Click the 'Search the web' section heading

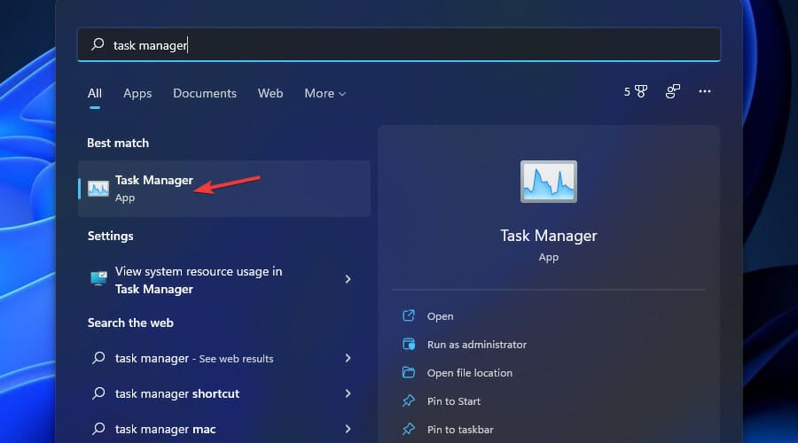pos(130,323)
